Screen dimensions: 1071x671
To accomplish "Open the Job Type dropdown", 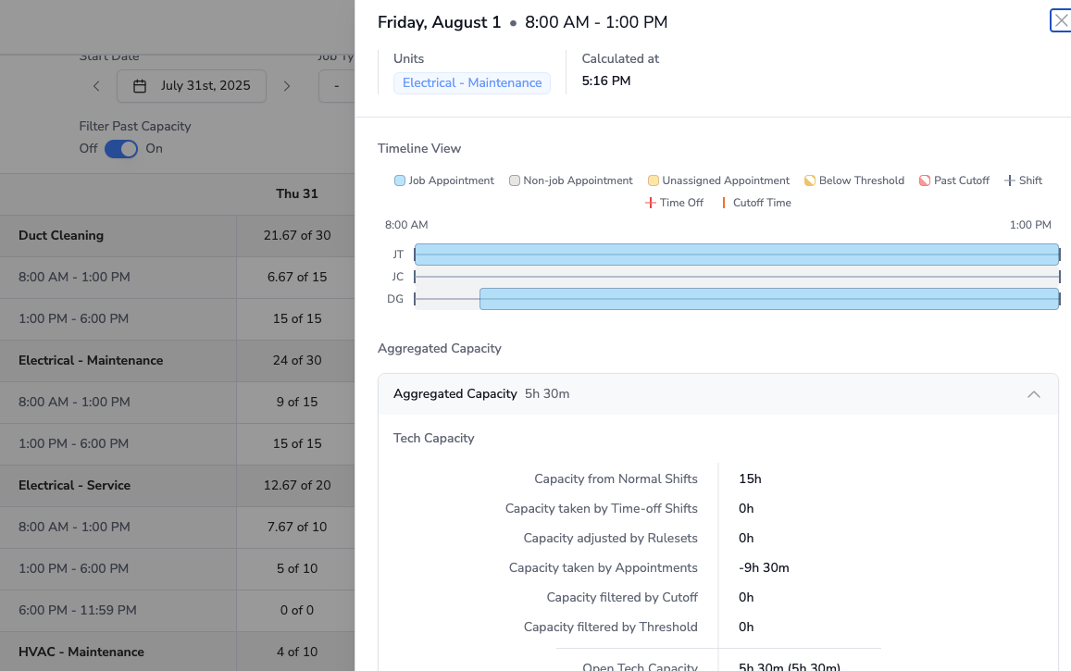I will point(337,86).
